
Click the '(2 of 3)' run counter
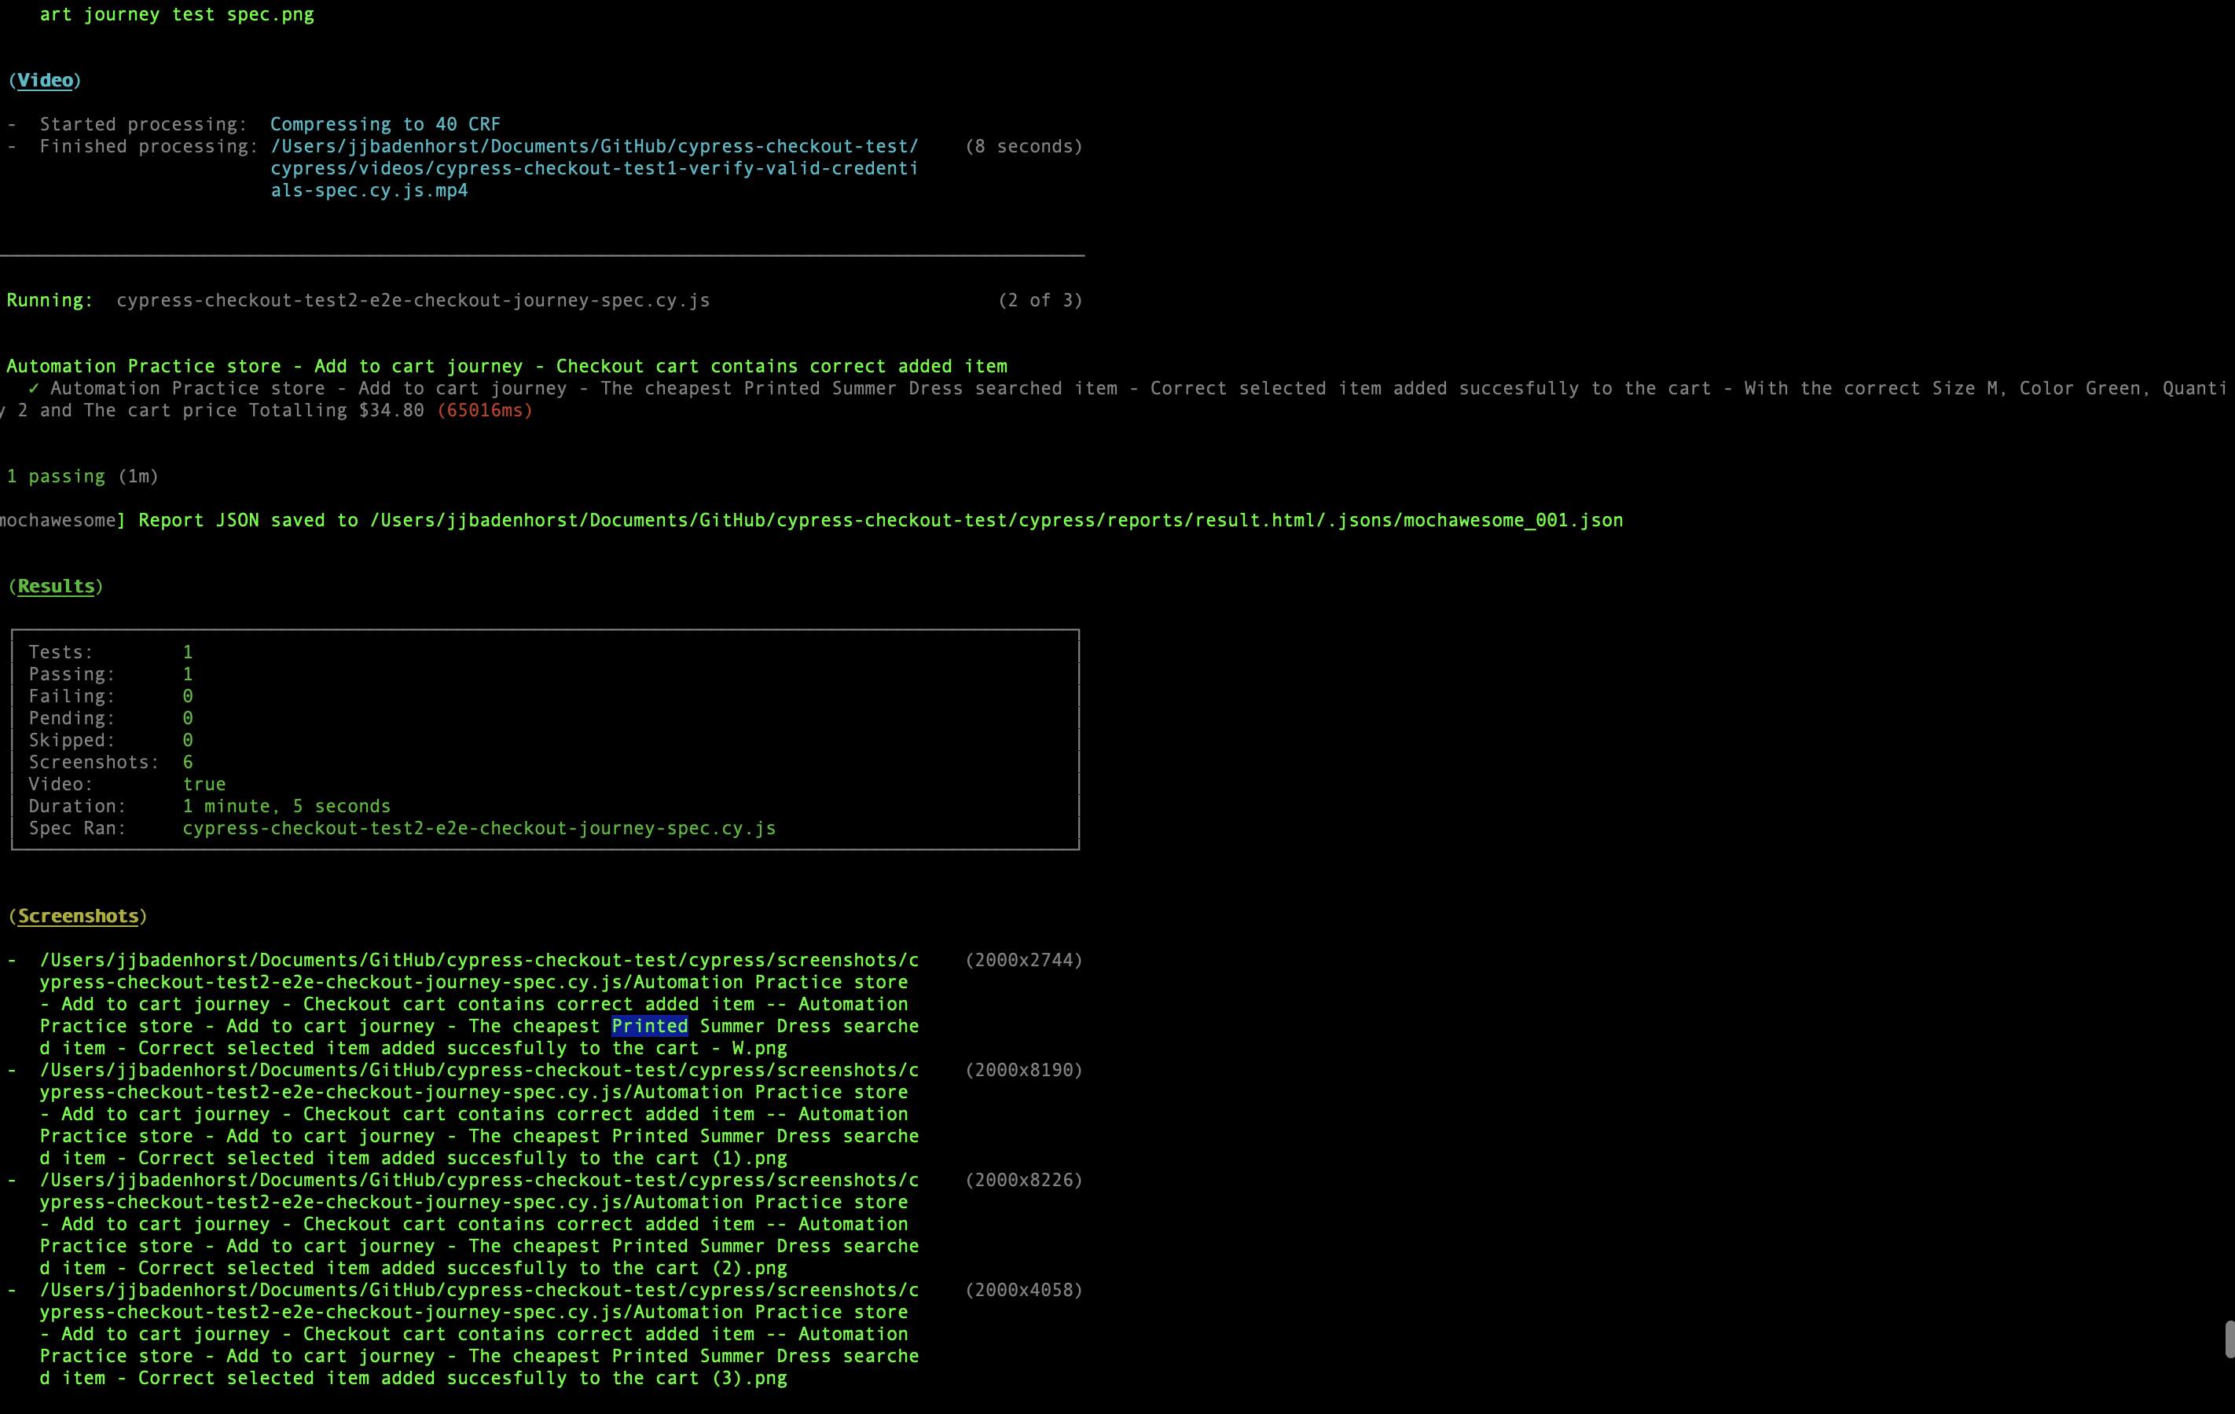point(1040,301)
